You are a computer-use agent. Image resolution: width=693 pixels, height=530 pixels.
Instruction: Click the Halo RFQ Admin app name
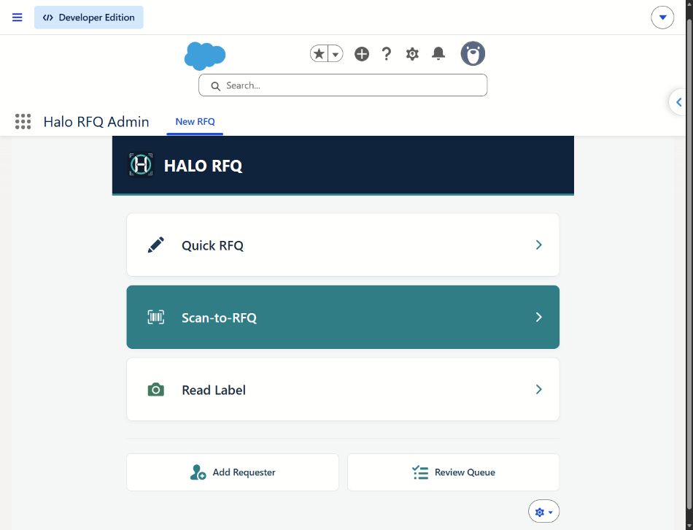[x=96, y=122]
